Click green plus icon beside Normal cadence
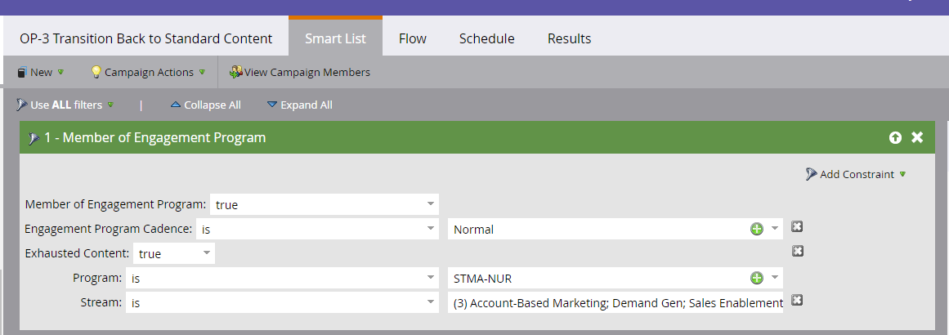Viewport: 949px width, 335px height. coord(757,229)
